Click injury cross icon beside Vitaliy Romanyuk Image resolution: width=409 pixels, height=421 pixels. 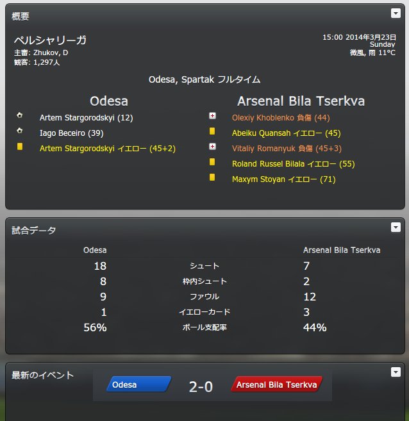[x=212, y=147]
